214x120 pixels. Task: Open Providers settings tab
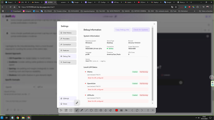(x=68, y=39)
